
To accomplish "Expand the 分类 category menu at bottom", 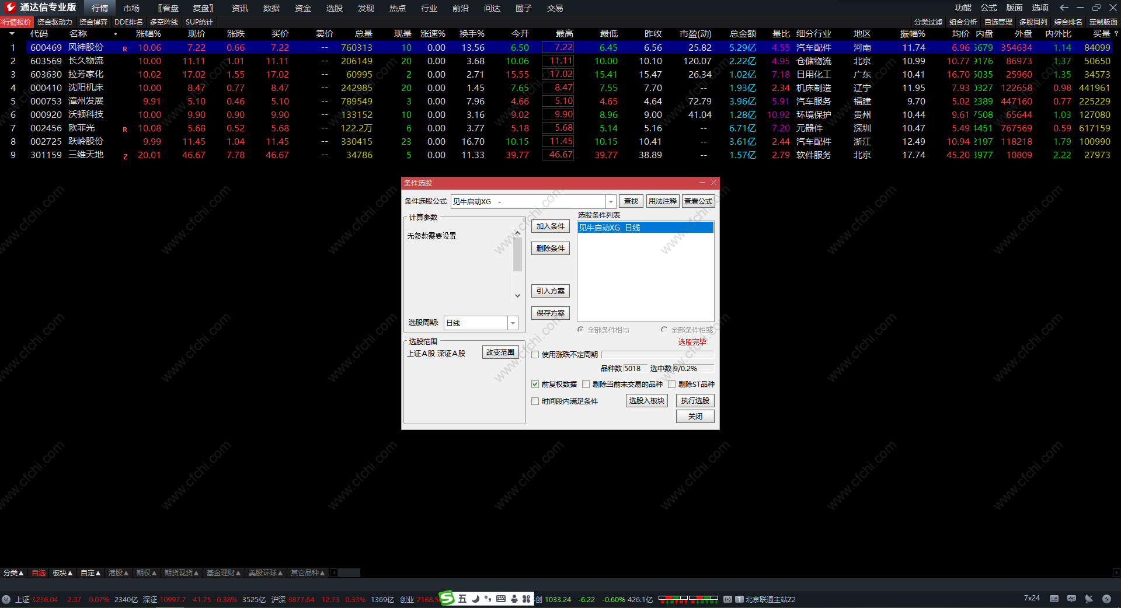I will (x=13, y=573).
